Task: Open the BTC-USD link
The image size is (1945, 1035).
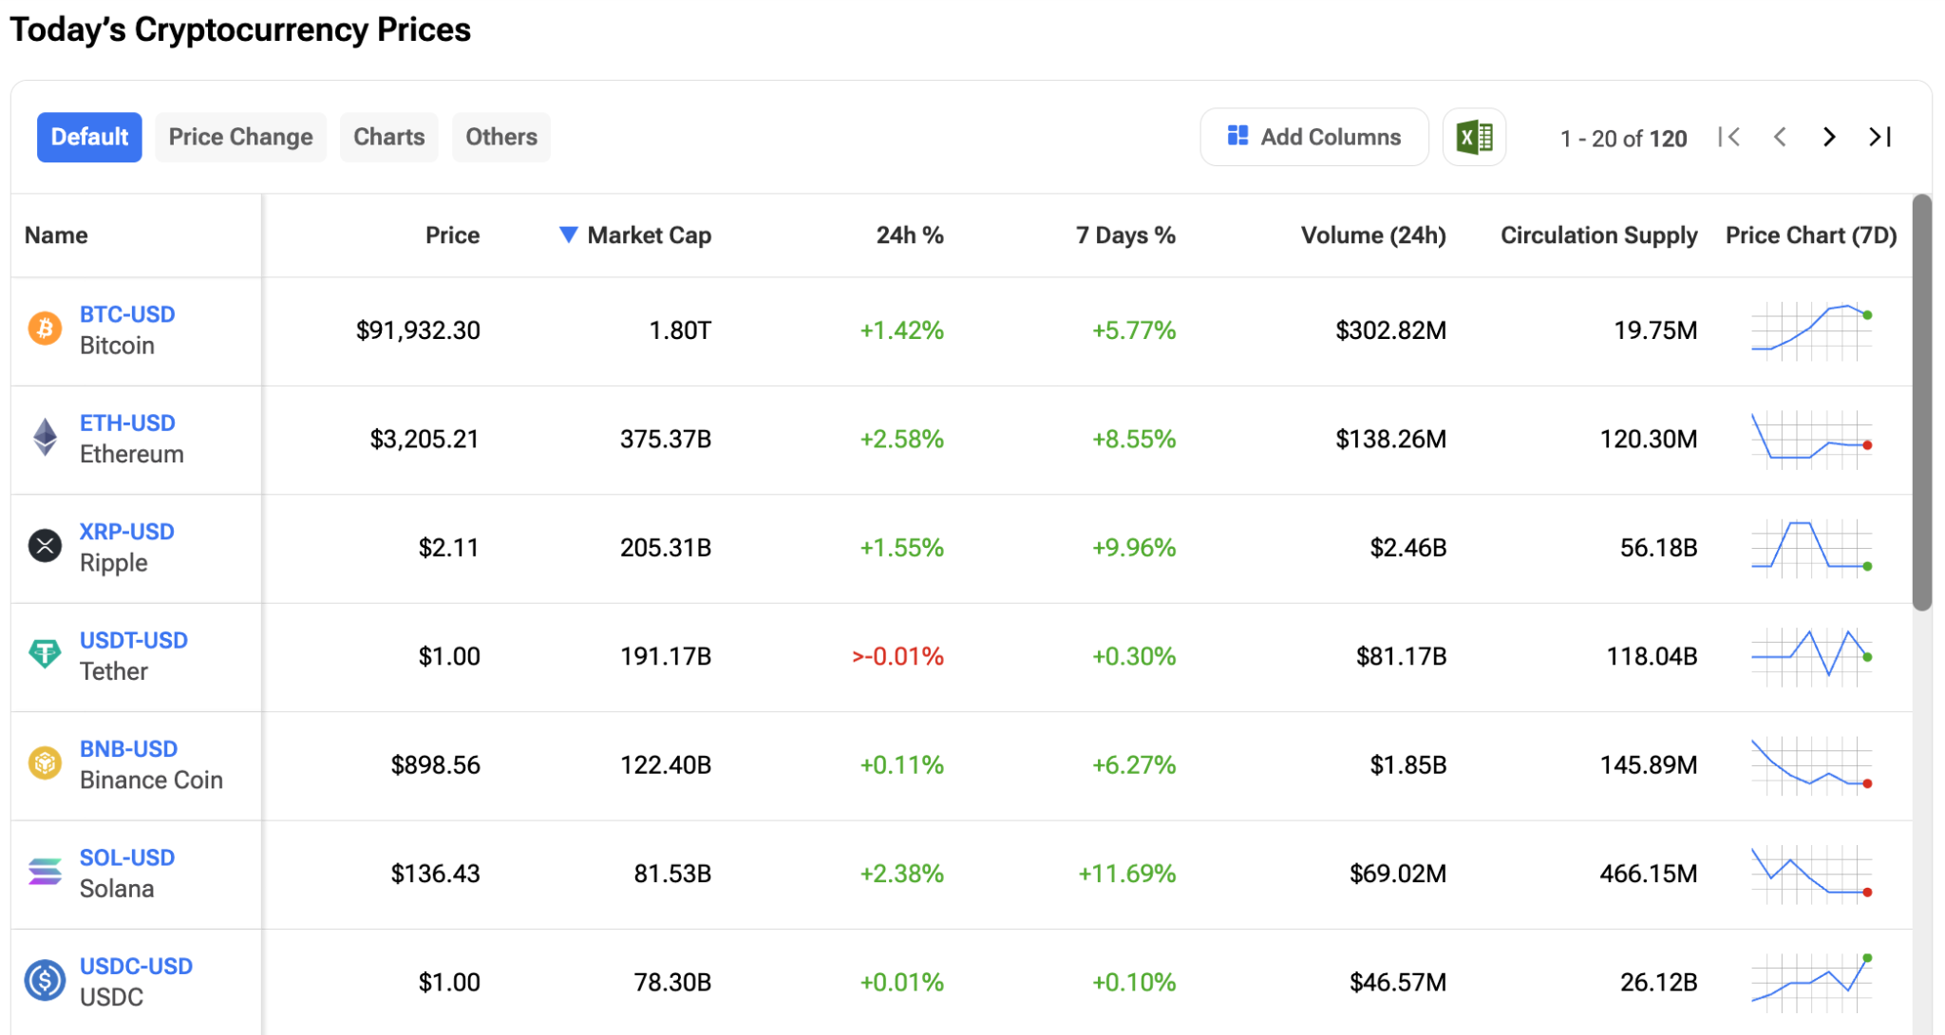Action: click(x=127, y=314)
